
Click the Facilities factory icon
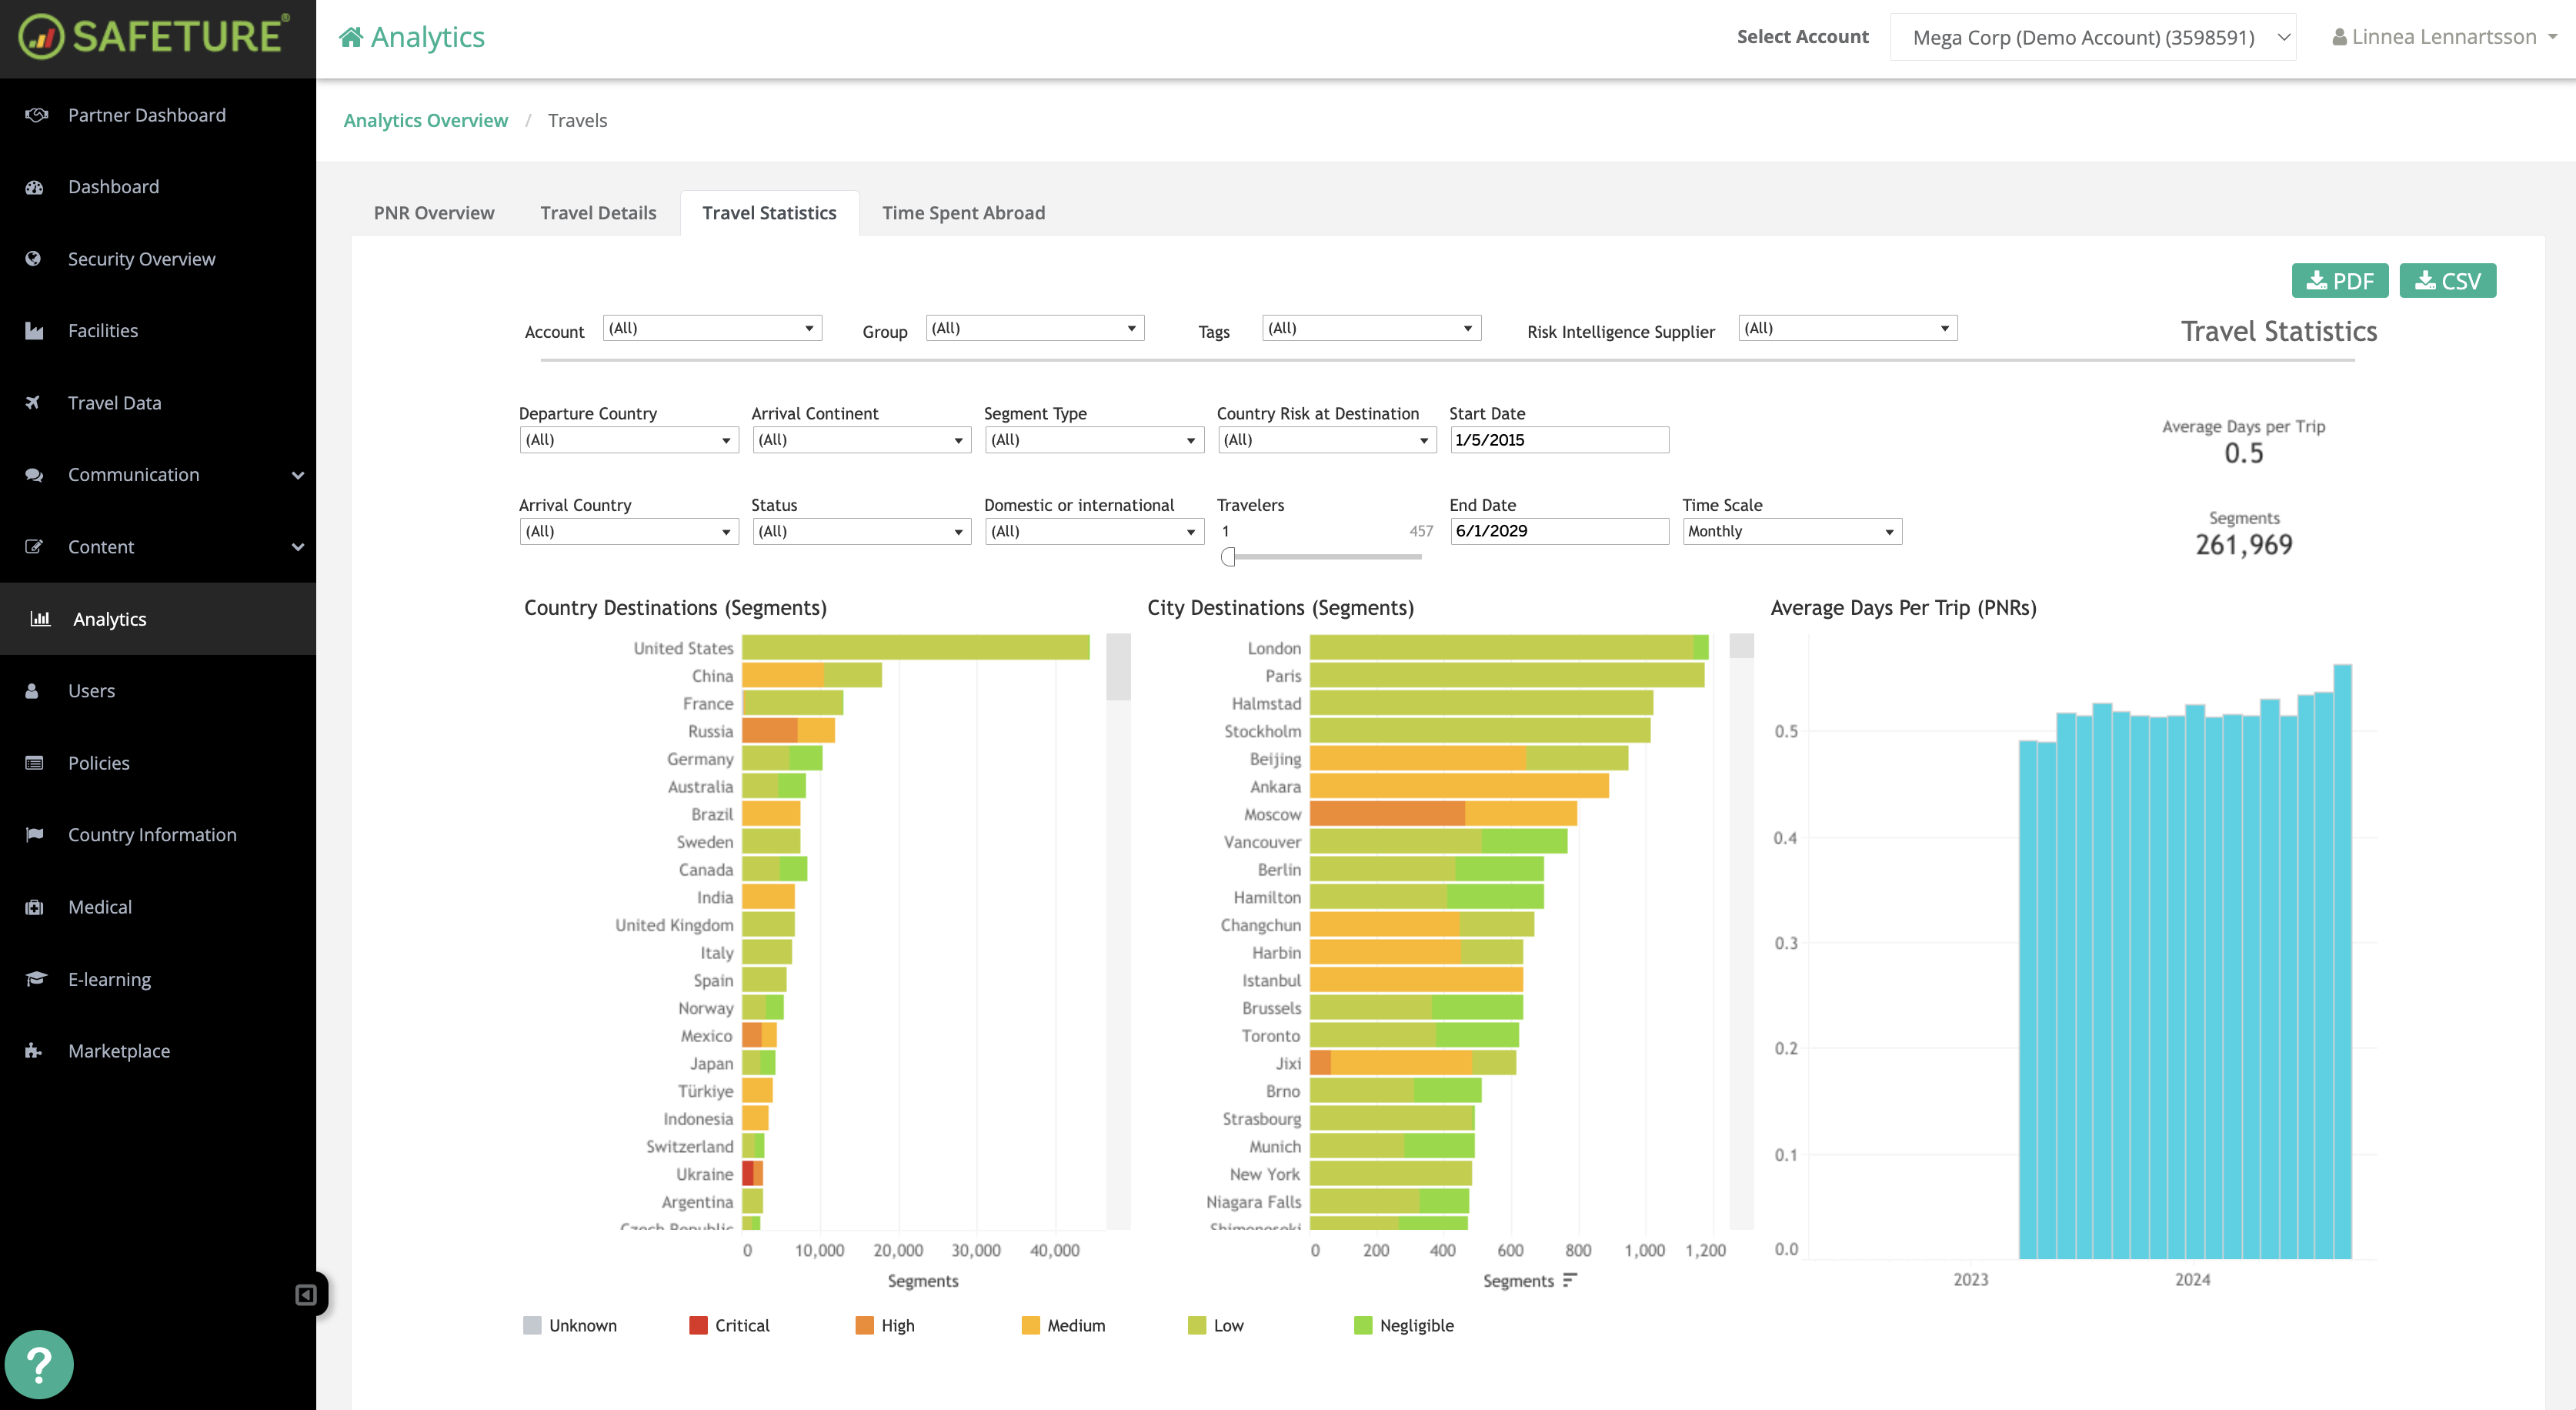tap(34, 331)
